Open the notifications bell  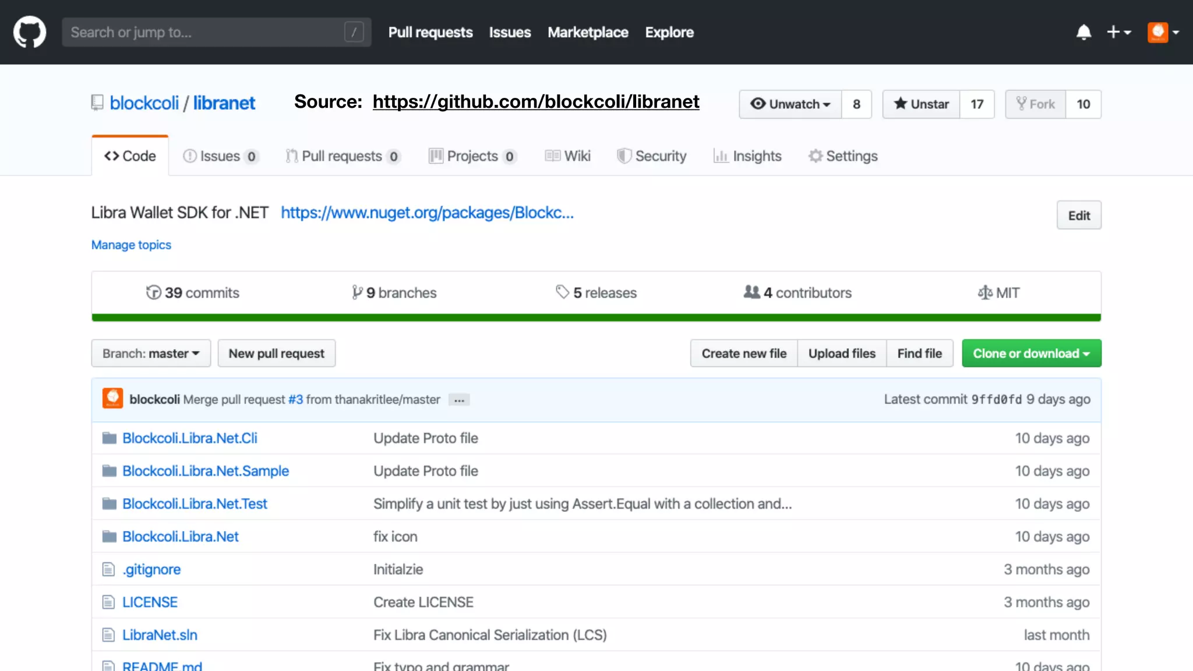(1083, 32)
